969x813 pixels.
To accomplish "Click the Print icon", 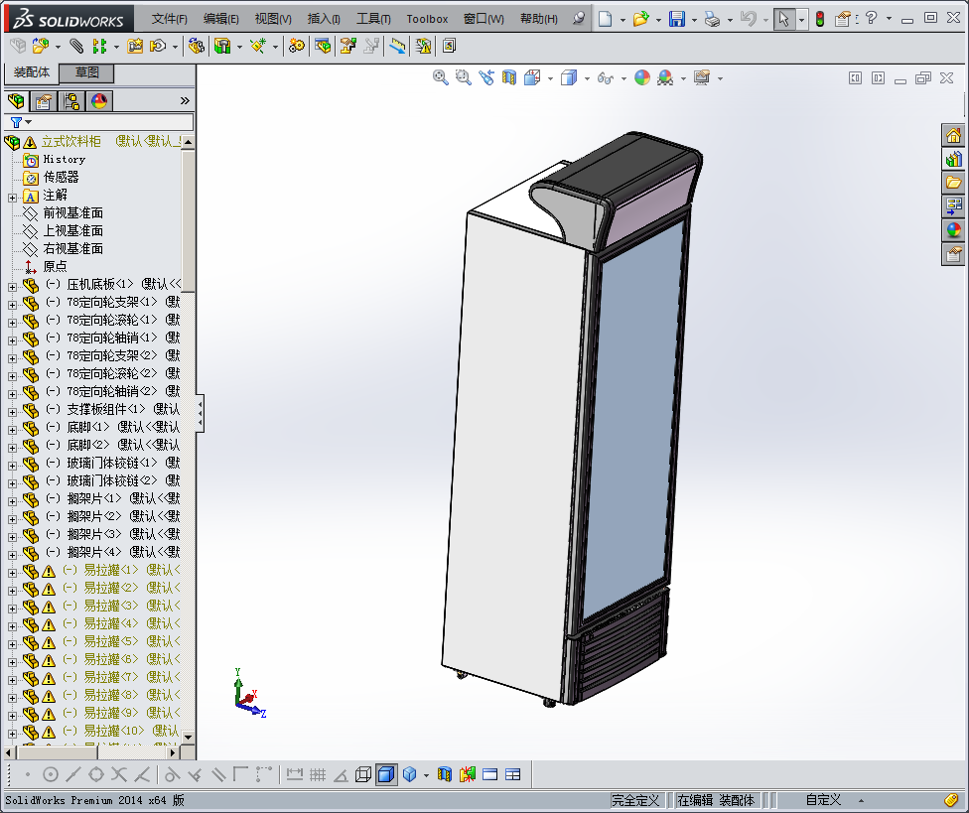I will click(713, 19).
